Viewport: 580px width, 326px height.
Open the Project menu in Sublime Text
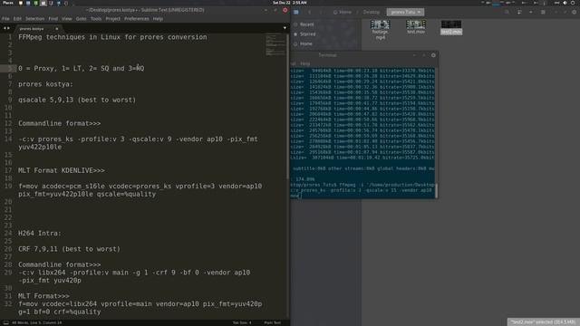112,18
